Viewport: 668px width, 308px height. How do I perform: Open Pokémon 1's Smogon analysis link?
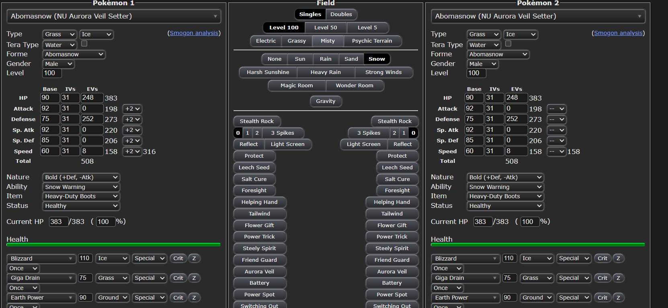click(x=194, y=33)
